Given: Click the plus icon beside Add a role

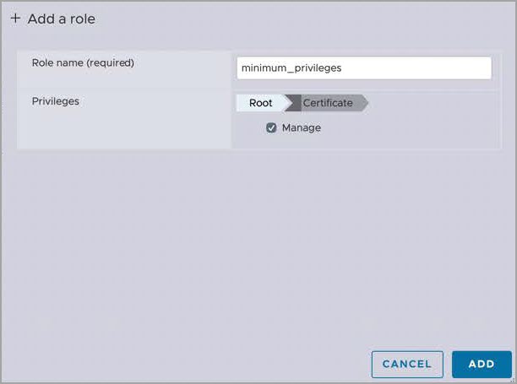Looking at the screenshot, I should [15, 19].
